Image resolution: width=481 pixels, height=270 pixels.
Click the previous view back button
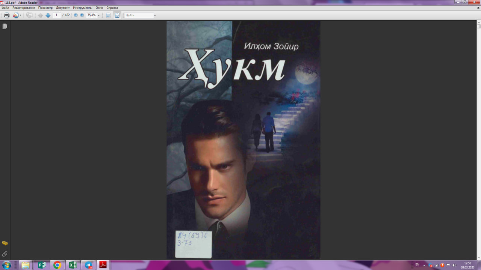pyautogui.click(x=29, y=15)
